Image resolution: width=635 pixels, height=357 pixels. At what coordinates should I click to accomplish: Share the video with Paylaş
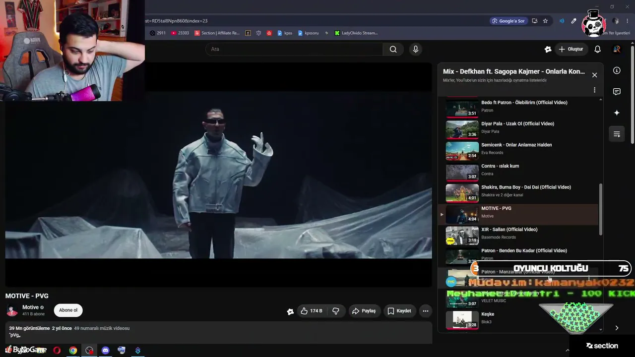point(364,311)
